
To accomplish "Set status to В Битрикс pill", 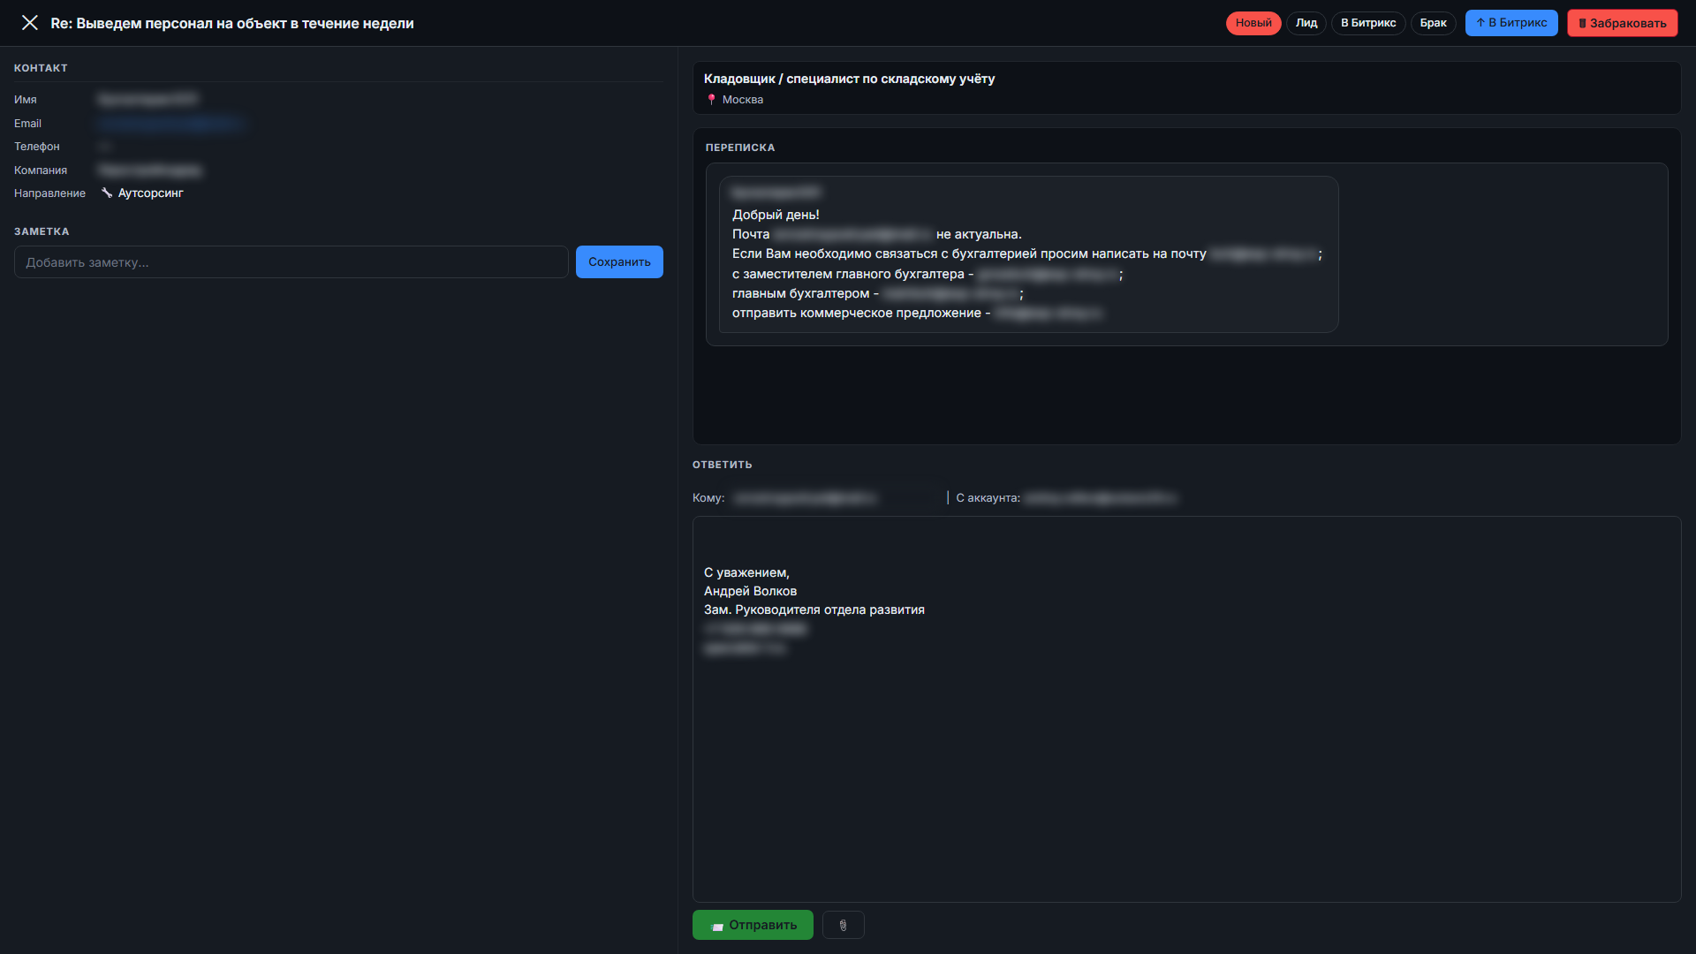I will [x=1367, y=23].
